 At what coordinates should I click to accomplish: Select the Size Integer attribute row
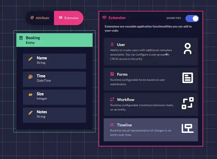[x=54, y=96]
